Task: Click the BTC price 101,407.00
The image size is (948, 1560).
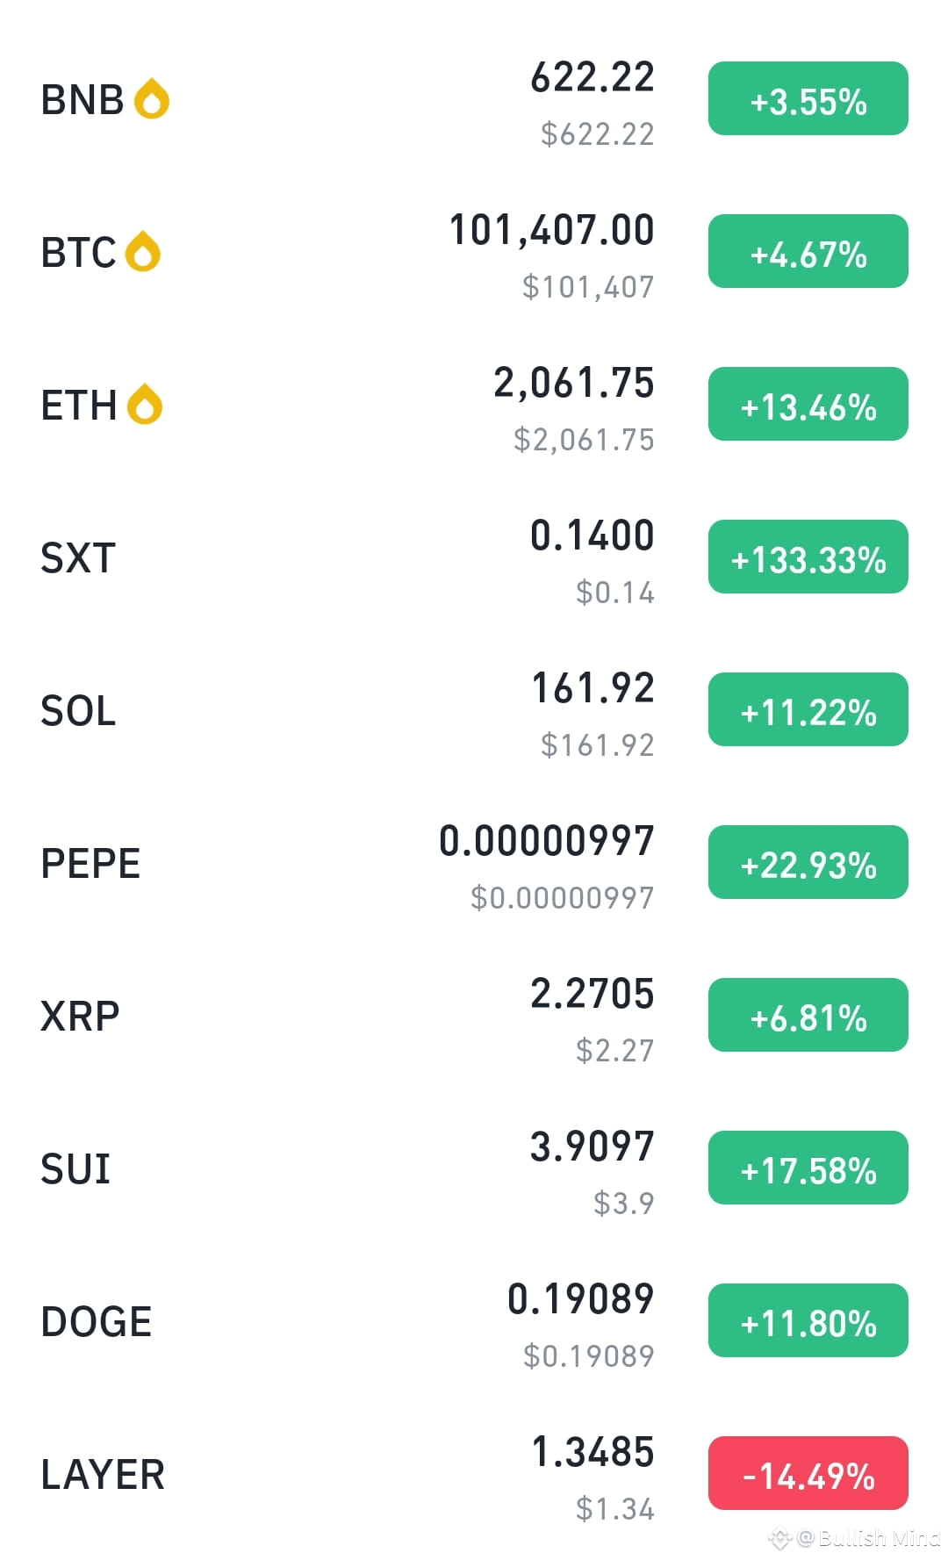Action: tap(552, 231)
